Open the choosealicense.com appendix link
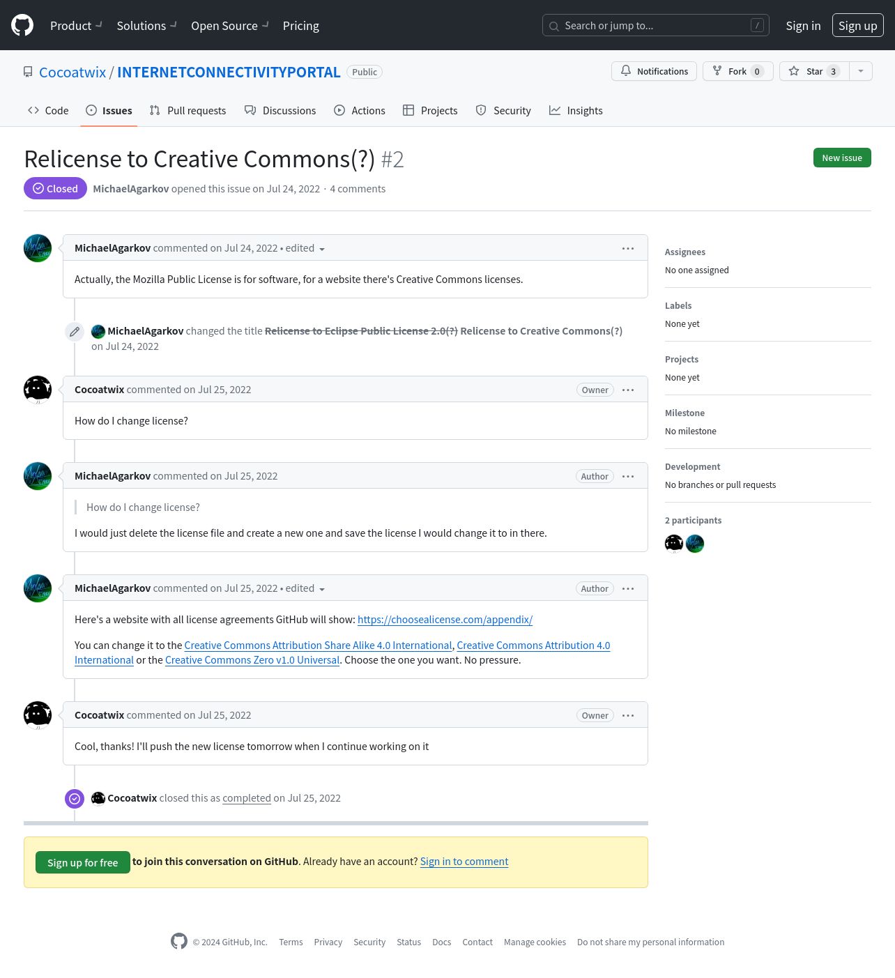 (x=445, y=620)
